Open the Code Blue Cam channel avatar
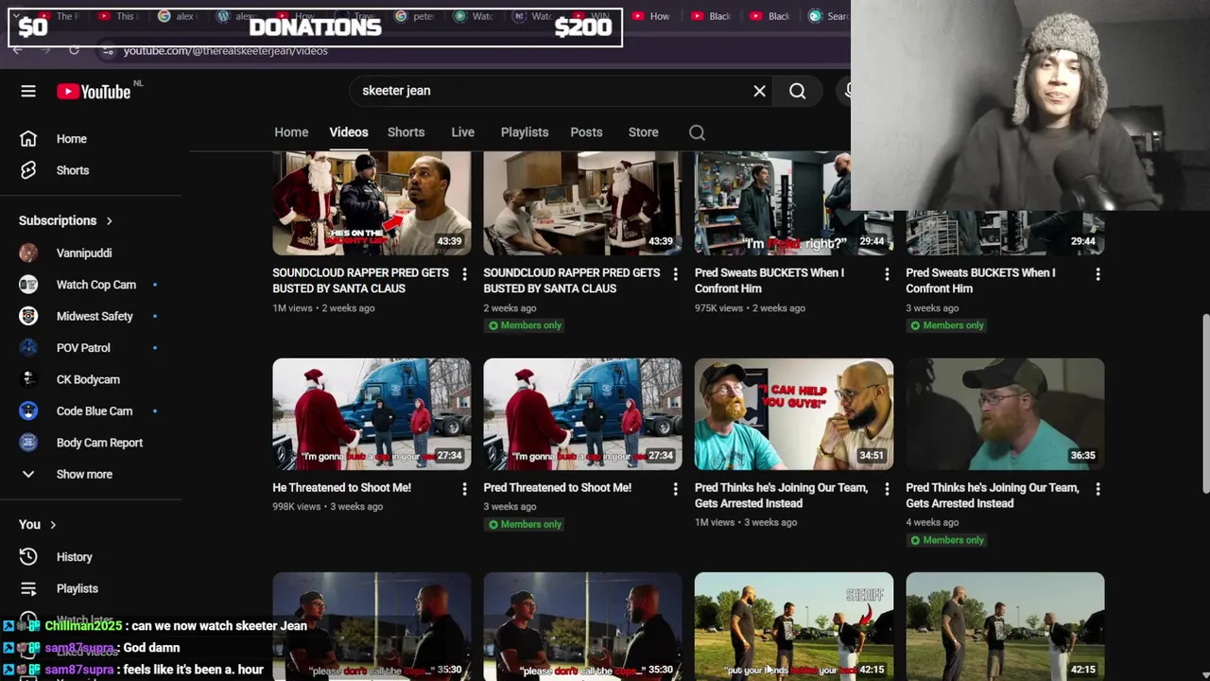The width and height of the screenshot is (1210, 681). tap(28, 410)
